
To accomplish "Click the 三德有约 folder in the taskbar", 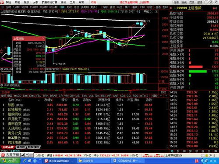I will tap(86, 161).
